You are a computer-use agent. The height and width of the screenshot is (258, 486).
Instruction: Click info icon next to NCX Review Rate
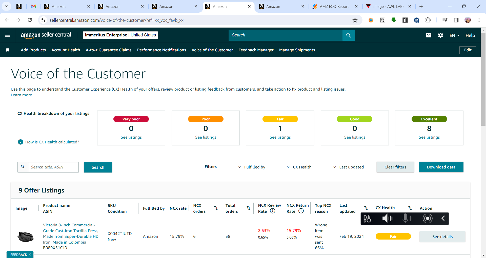tap(273, 211)
